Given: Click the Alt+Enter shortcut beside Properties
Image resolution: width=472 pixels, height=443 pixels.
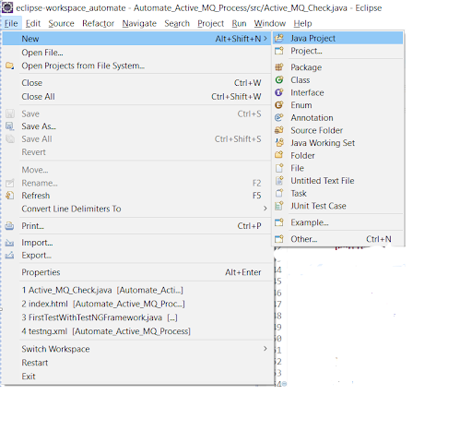Looking at the screenshot, I should pyautogui.click(x=243, y=272).
